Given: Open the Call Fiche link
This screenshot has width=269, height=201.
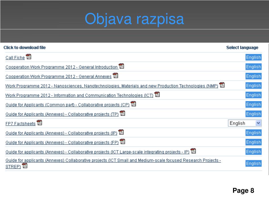Looking at the screenshot, I should [x=15, y=58].
